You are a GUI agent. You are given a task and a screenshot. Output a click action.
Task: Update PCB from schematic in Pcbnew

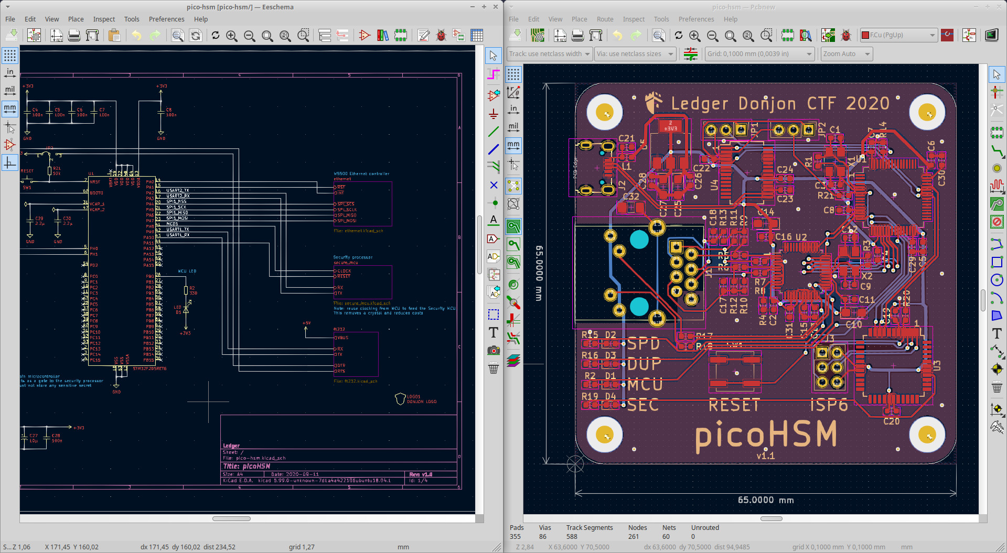(828, 36)
